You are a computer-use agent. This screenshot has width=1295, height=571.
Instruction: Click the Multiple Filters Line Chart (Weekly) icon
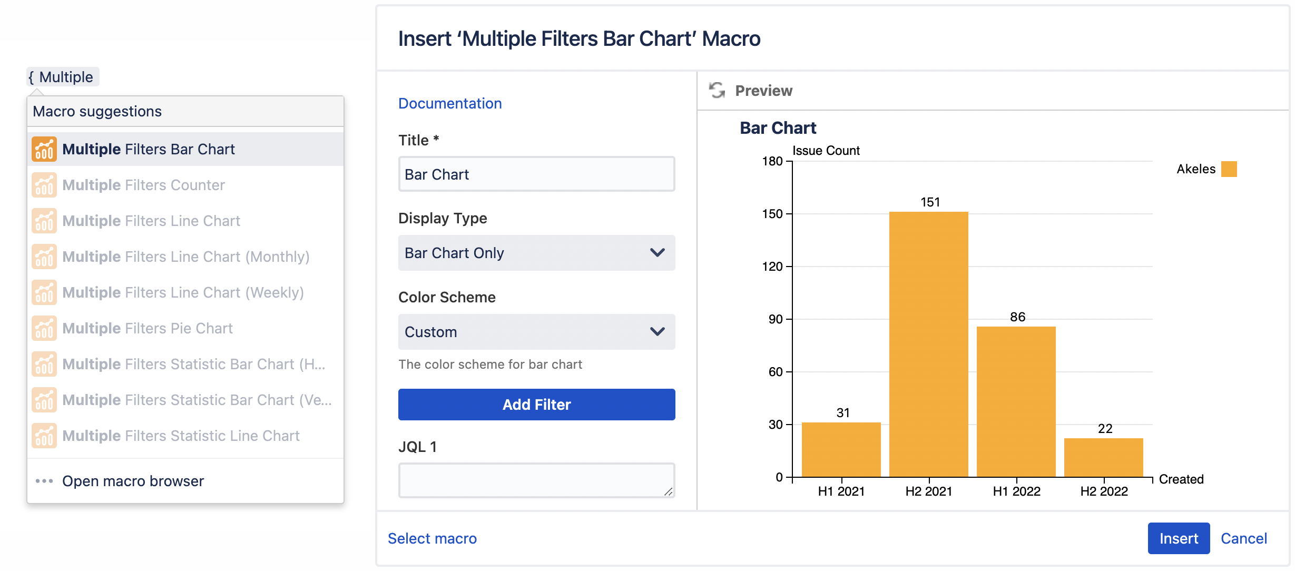(x=44, y=292)
